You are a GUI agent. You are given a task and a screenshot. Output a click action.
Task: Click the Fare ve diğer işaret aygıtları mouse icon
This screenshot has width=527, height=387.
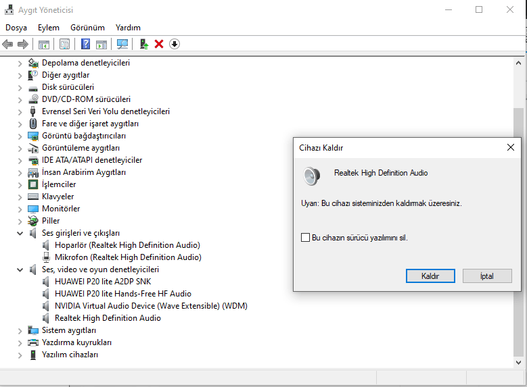(33, 124)
